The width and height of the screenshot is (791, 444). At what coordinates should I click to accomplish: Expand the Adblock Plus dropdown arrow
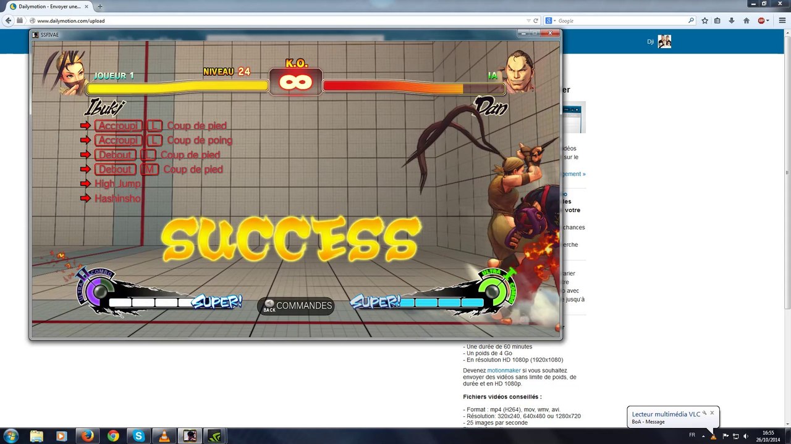pyautogui.click(x=769, y=20)
